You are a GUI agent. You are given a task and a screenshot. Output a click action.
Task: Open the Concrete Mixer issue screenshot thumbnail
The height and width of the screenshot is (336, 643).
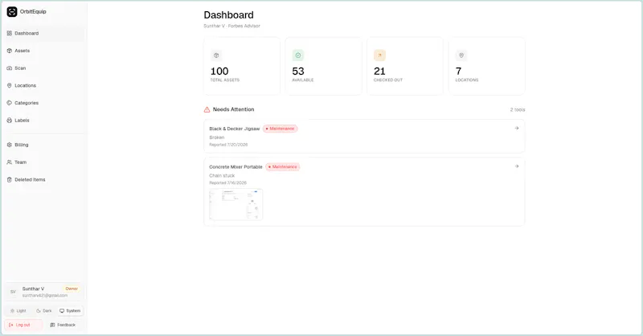tap(235, 205)
